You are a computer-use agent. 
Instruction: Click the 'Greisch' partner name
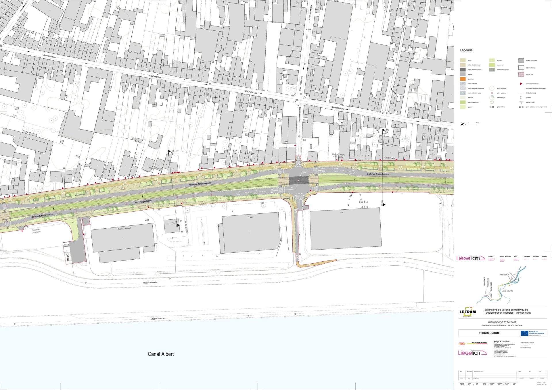point(491,256)
